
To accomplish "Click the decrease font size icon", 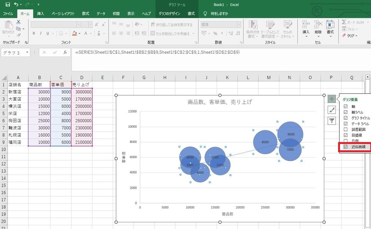I will click(x=104, y=25).
